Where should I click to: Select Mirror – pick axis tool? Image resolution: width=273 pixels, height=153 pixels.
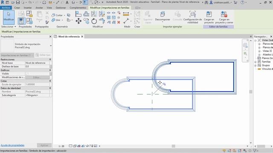94,14
